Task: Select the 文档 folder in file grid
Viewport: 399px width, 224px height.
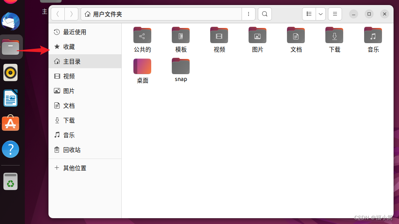Action: click(296, 35)
